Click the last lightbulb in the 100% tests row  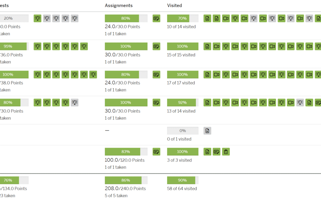point(93,74)
